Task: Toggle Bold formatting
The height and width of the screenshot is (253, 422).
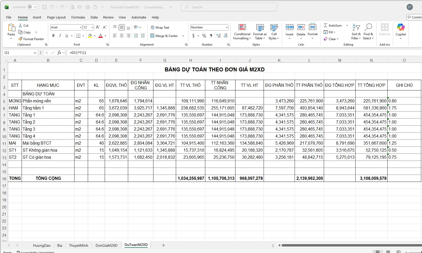Action: pos(53,36)
